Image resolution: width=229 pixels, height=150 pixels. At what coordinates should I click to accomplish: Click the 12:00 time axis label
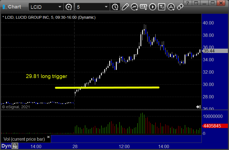[x=124, y=146]
